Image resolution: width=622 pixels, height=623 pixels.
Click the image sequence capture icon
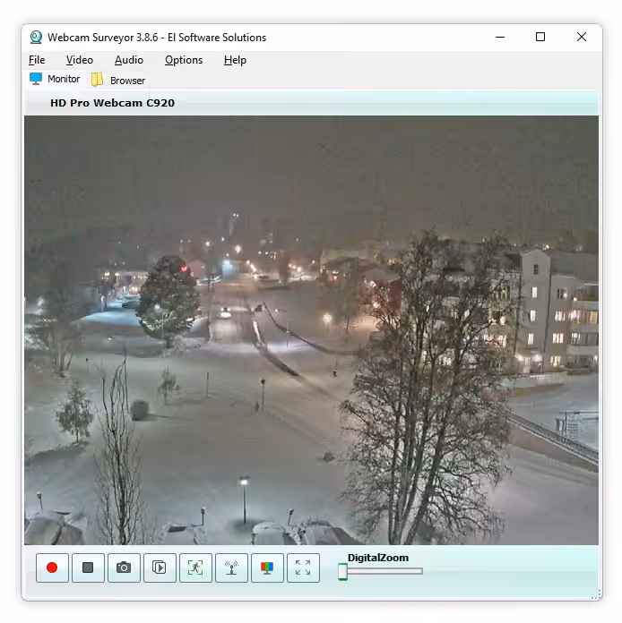coord(160,568)
